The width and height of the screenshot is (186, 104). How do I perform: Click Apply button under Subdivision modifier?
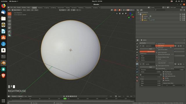coord(147,49)
